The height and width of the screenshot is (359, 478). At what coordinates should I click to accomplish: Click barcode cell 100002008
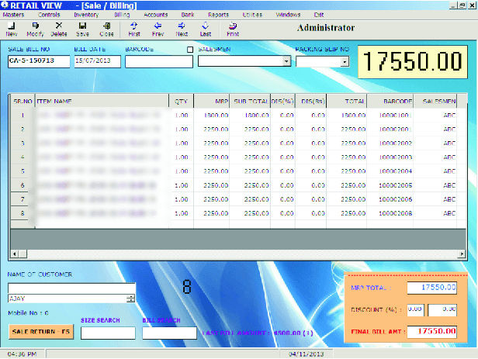(390, 213)
